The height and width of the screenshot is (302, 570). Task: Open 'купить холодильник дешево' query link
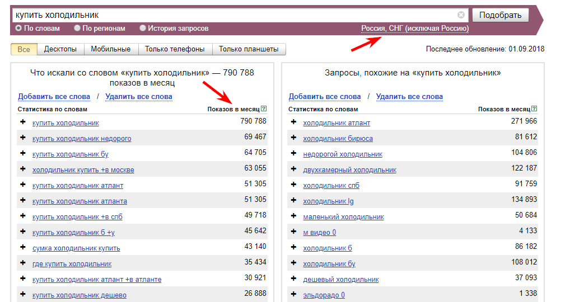point(80,295)
